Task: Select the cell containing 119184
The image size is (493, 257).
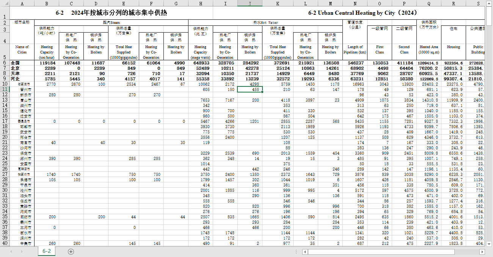Action: coord(46,63)
